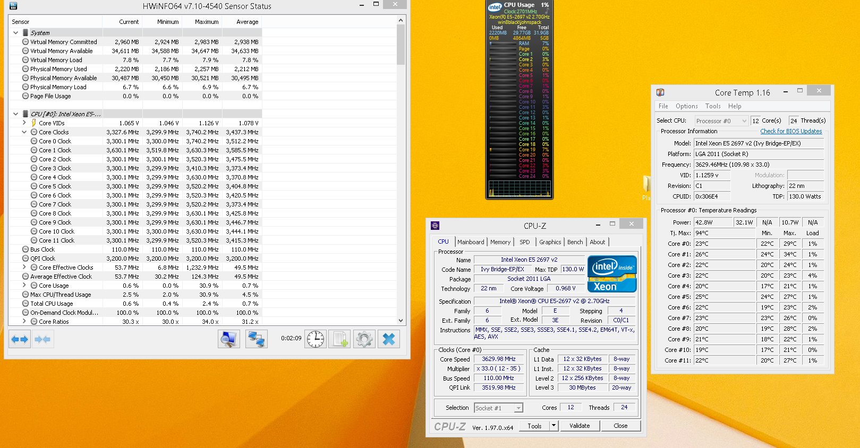Open the Core Temp File menu
The width and height of the screenshot is (860, 448).
663,106
